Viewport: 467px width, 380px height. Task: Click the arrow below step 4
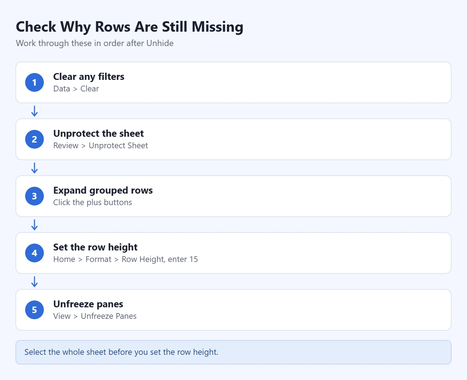tap(34, 282)
